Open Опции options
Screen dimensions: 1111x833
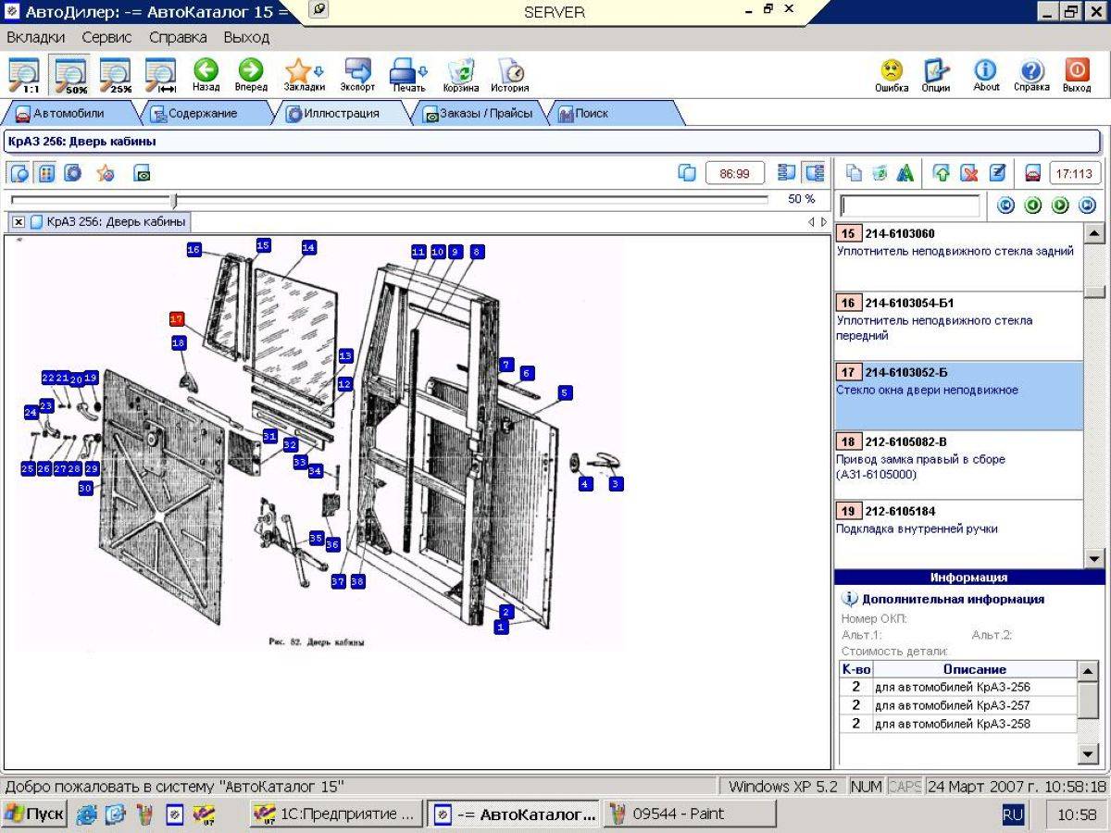click(x=936, y=75)
